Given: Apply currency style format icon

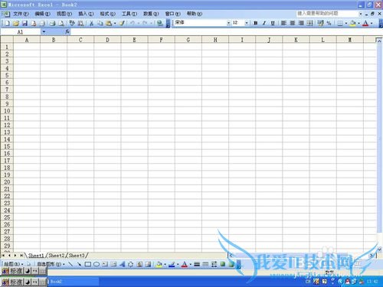Looking at the screenshot, I should 320,23.
